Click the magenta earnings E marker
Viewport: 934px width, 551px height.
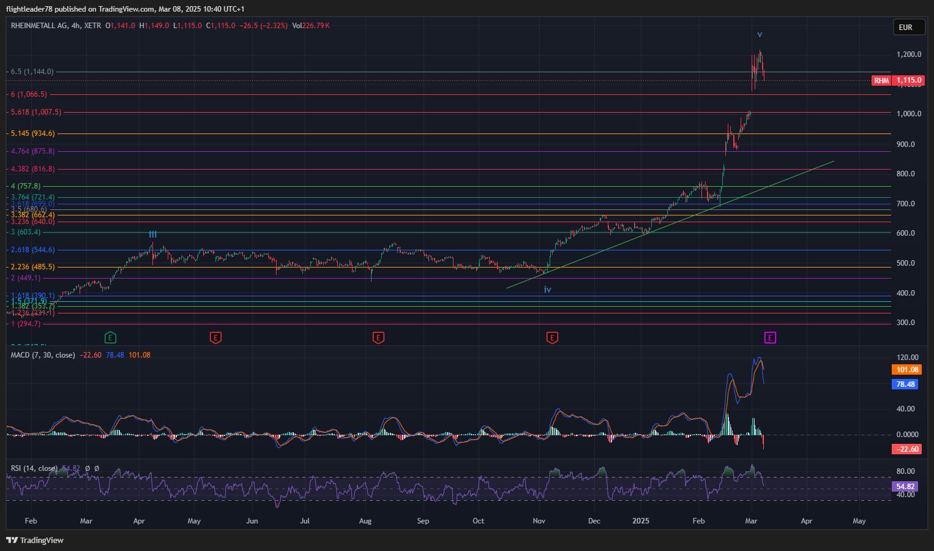[x=770, y=337]
